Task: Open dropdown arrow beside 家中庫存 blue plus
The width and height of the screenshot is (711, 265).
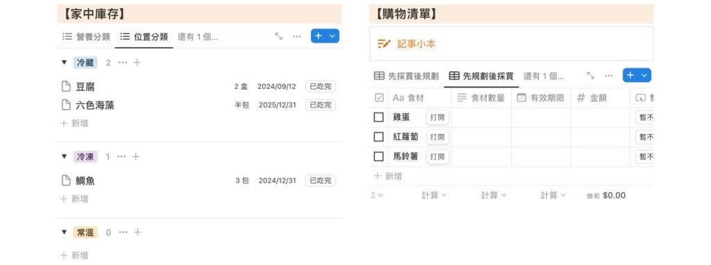Action: point(333,36)
